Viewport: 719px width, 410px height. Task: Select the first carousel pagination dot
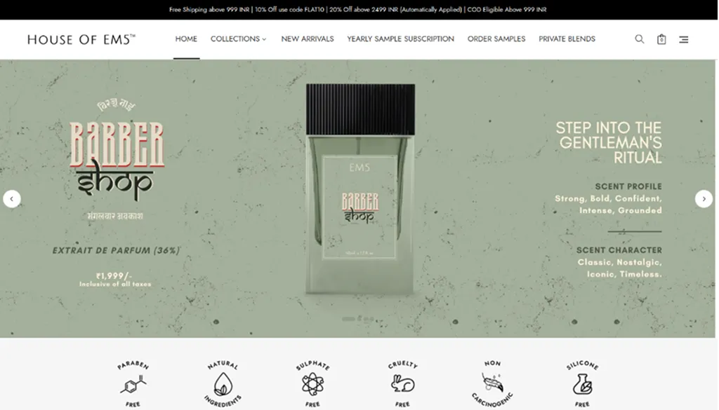348,318
